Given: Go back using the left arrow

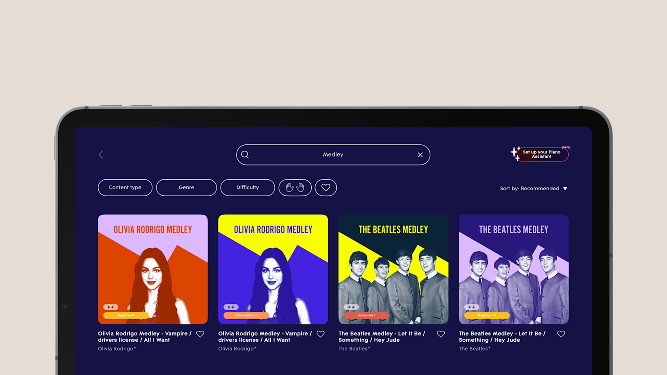Looking at the screenshot, I should (101, 154).
